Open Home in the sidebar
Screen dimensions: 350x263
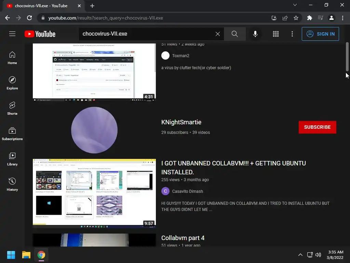click(12, 58)
